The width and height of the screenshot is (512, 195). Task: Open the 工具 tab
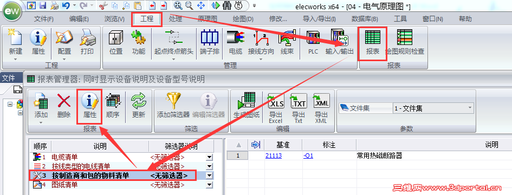pos(400,19)
